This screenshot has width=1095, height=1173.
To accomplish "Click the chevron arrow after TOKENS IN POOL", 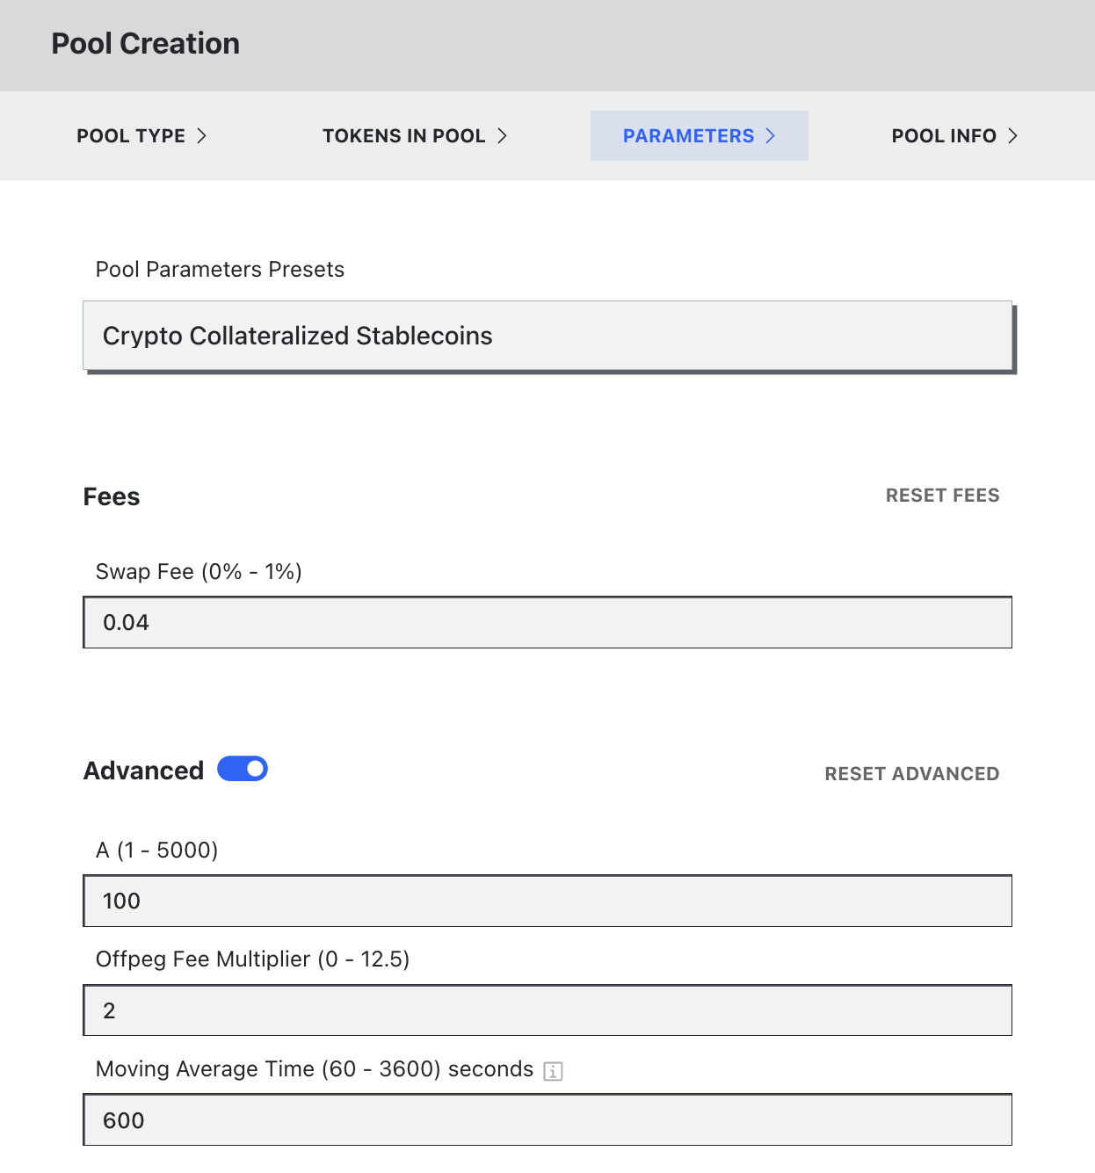I will click(x=502, y=135).
